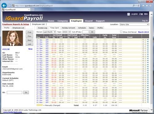Click the Cut off day input field
The width and height of the screenshot is (154, 114).
point(86,32)
